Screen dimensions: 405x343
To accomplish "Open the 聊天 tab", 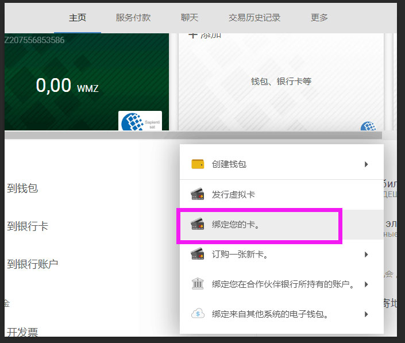I will [x=190, y=18].
